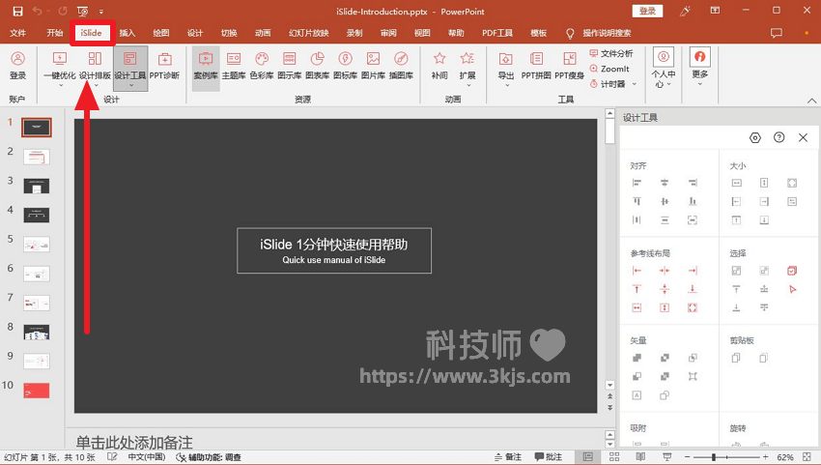Open the 图片库 picture library
821x465 pixels.
[x=373, y=66]
